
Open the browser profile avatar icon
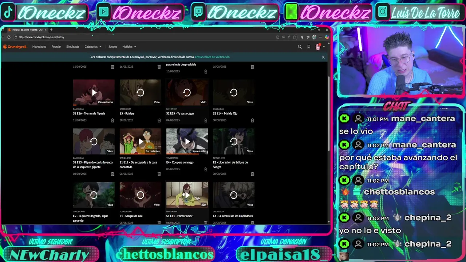pyautogui.click(x=314, y=37)
